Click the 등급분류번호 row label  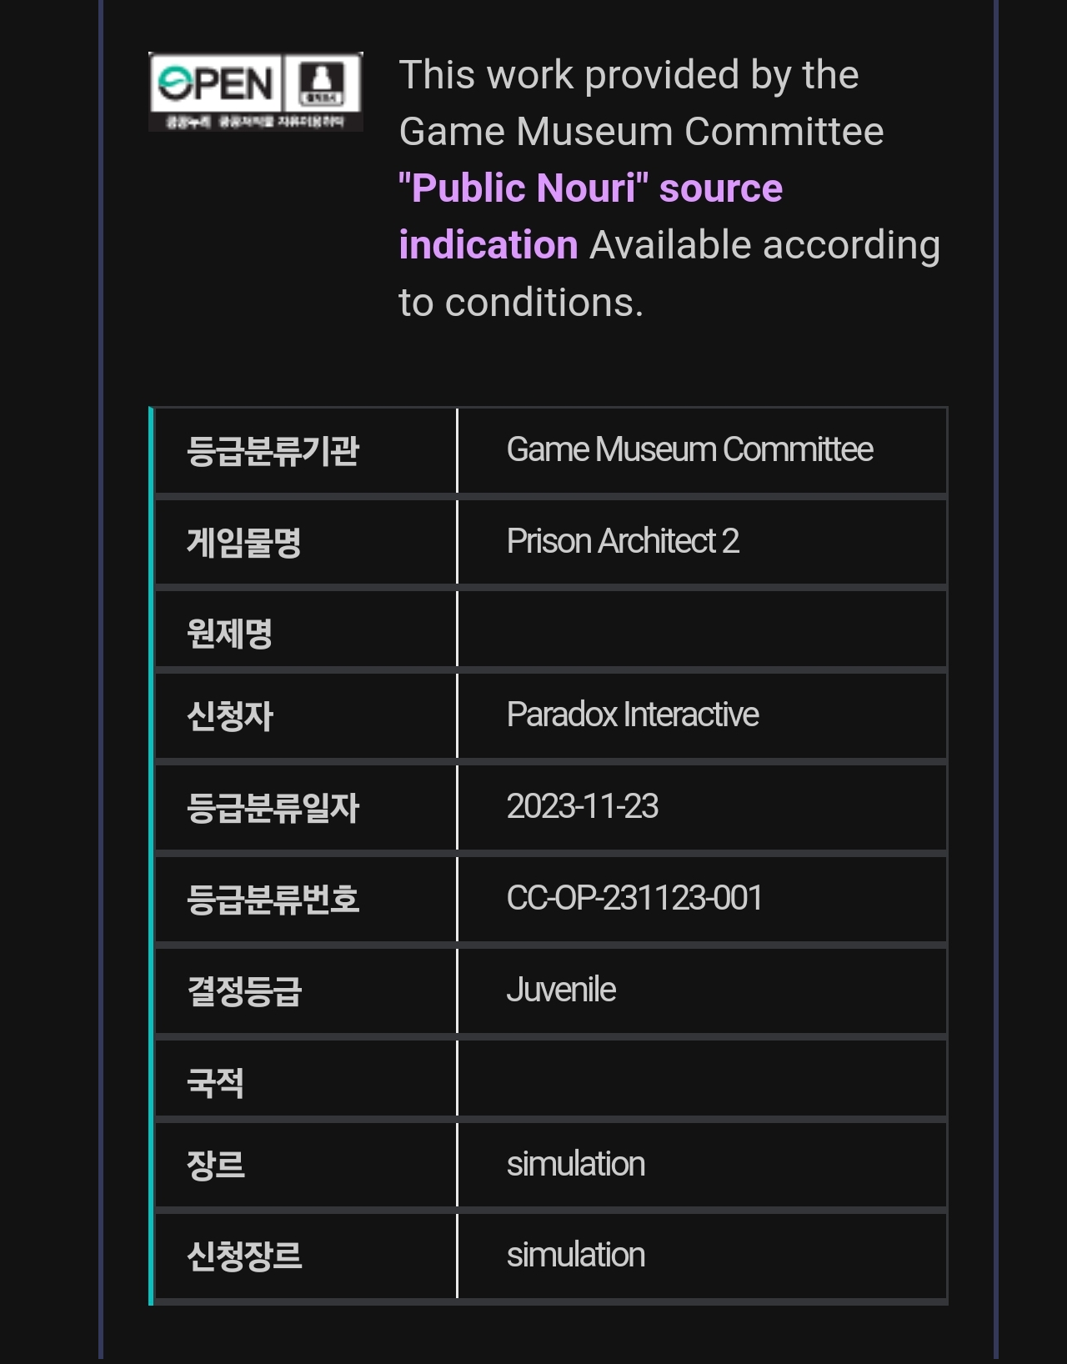click(273, 900)
